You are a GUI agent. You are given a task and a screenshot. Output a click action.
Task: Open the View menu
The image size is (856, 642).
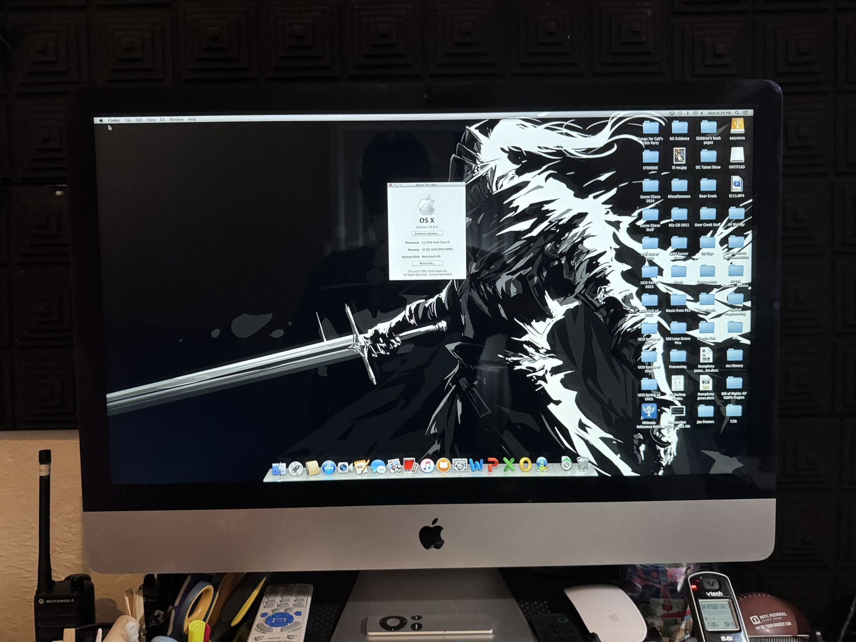tap(151, 120)
